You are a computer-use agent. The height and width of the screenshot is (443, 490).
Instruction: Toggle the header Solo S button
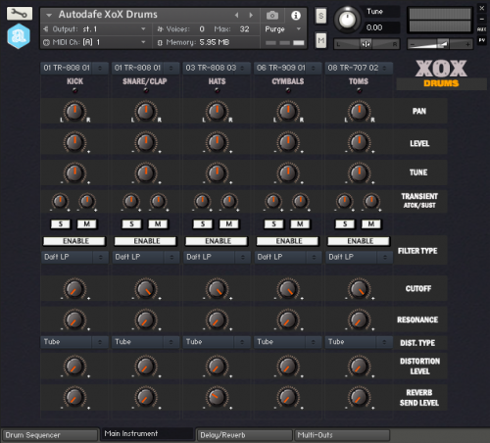321,16
